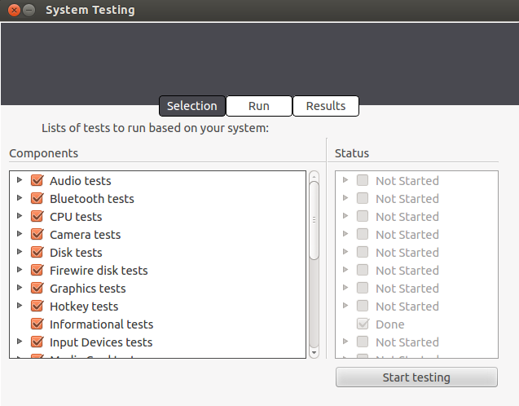The image size is (519, 406).
Task: Expand the Disk tests tree node
Action: click(20, 252)
